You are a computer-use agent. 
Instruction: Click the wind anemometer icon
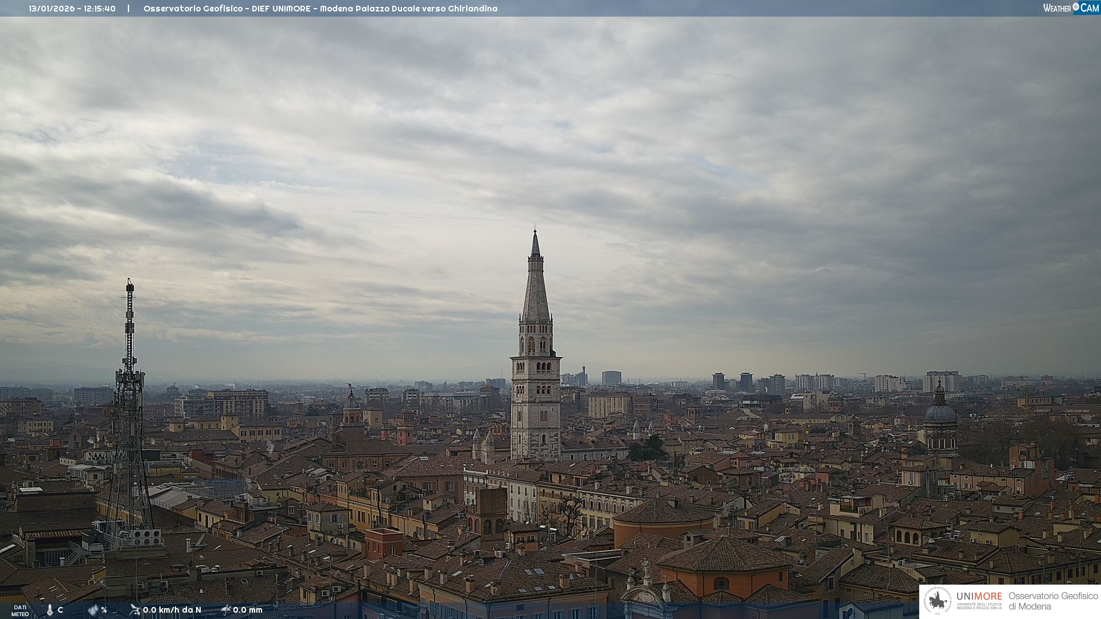tap(135, 610)
